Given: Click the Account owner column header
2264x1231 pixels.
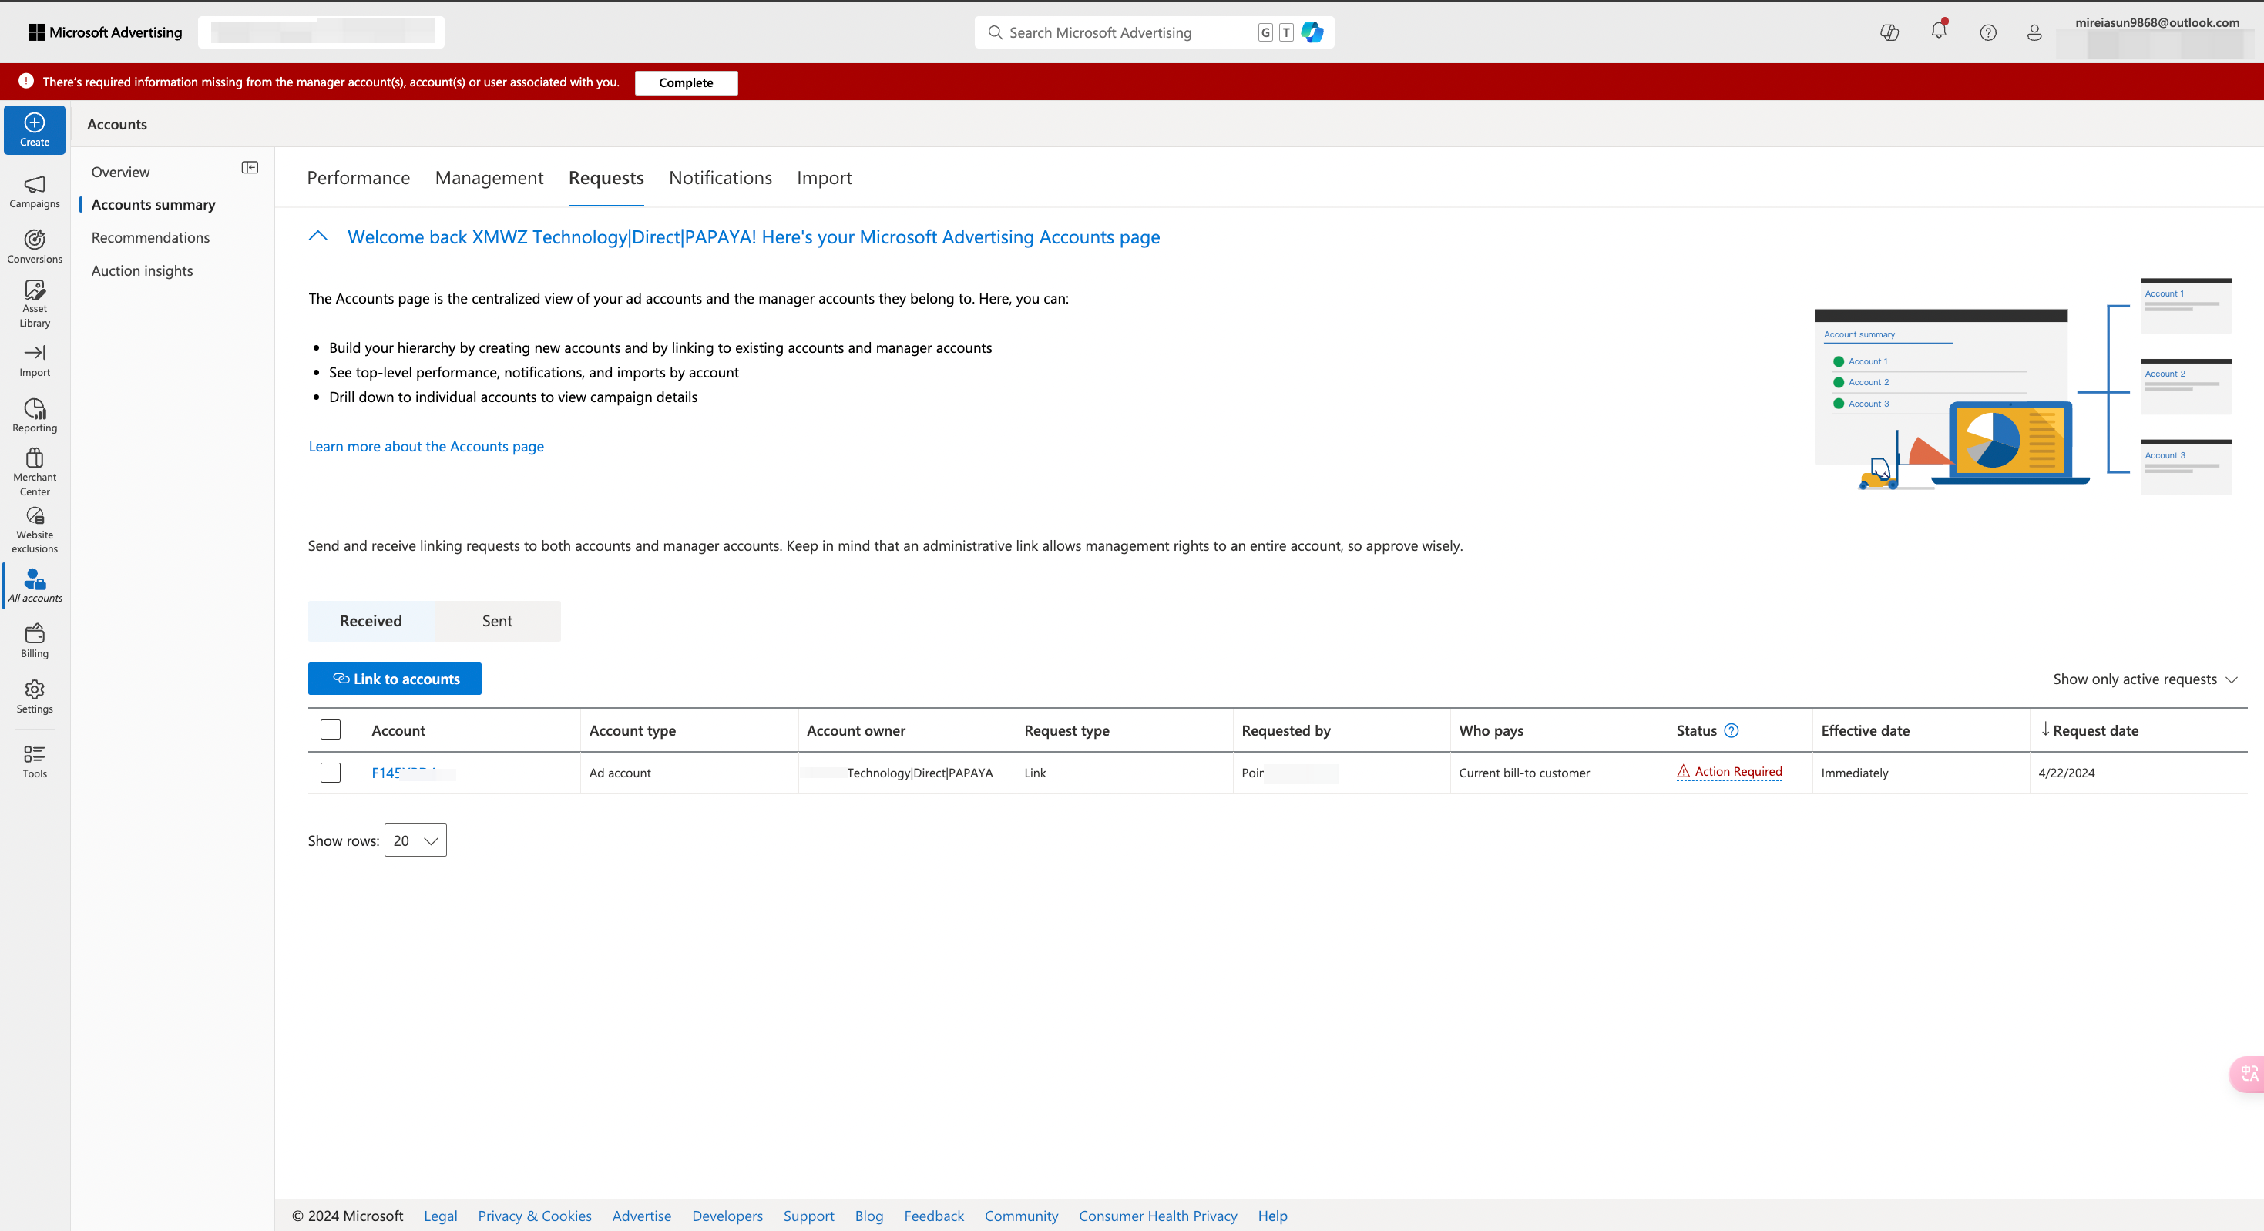Looking at the screenshot, I should (856, 731).
